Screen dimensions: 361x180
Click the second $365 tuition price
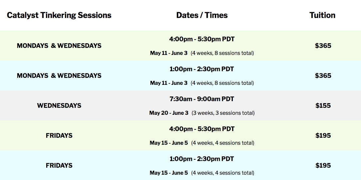point(323,76)
